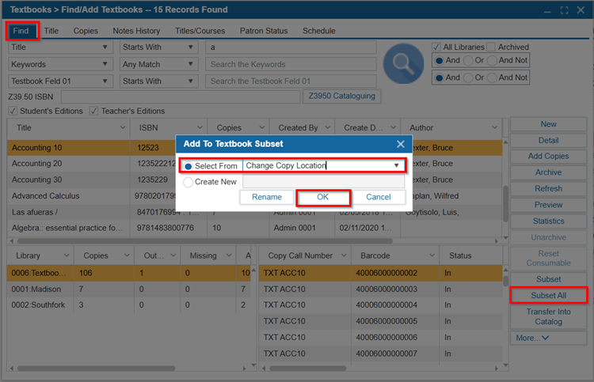Switch to the Patron Status tab
The height and width of the screenshot is (382, 594).
pyautogui.click(x=264, y=31)
